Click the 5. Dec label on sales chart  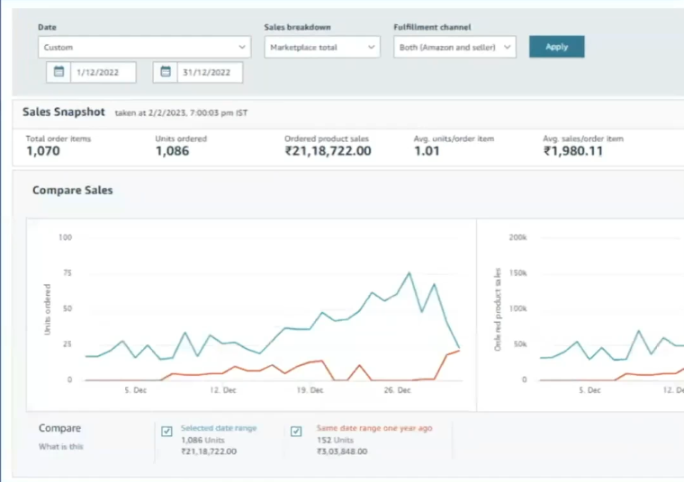[x=589, y=390]
